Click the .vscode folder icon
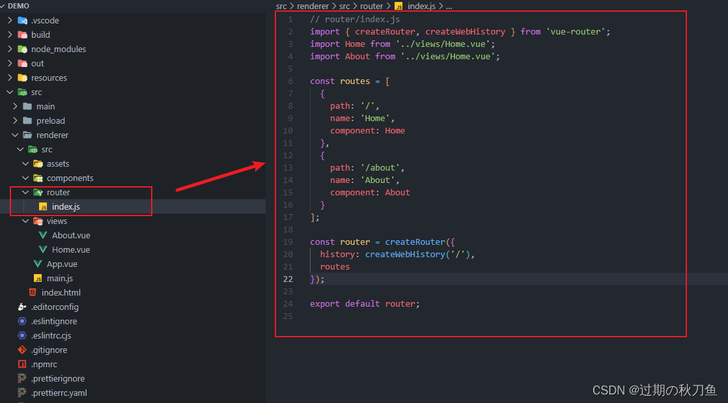This screenshot has width=728, height=403. (x=22, y=20)
